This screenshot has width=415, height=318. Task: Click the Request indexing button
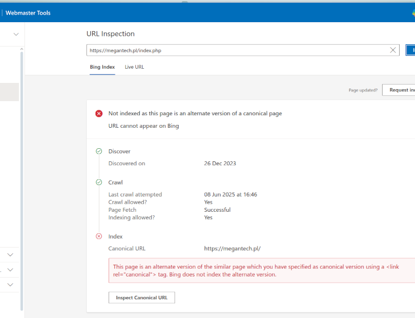pyautogui.click(x=399, y=90)
